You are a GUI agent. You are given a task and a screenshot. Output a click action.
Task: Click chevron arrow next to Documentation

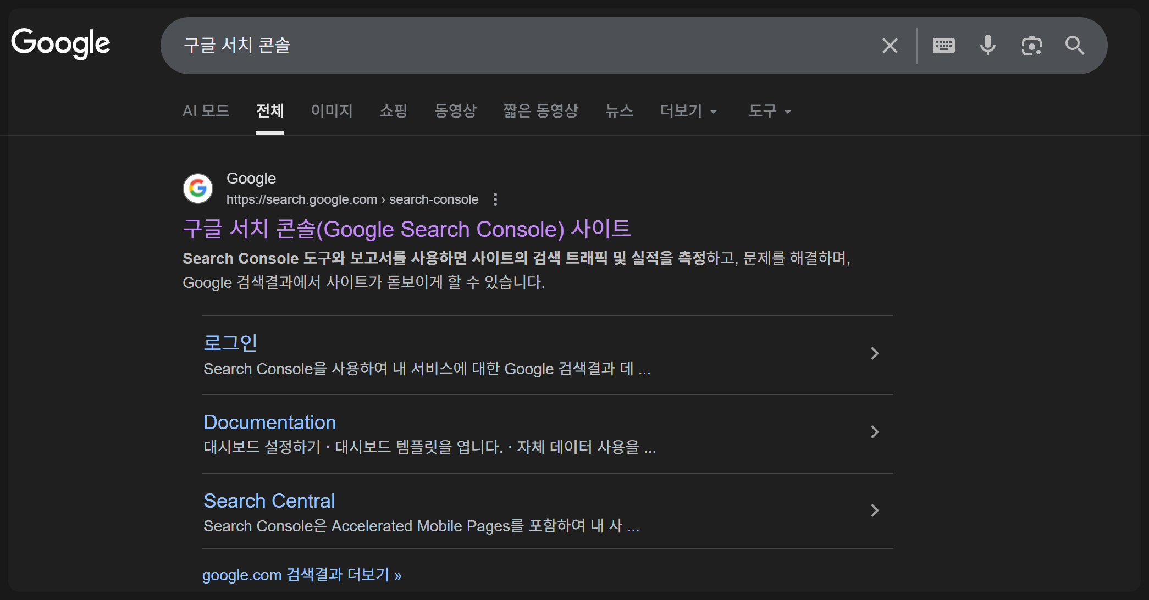(875, 432)
